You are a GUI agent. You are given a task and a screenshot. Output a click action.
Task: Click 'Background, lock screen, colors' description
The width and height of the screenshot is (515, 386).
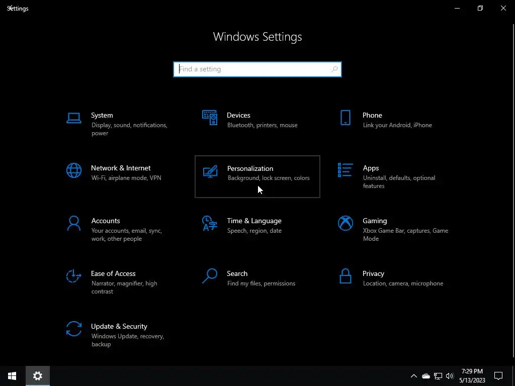(269, 178)
